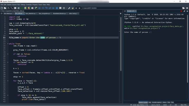The height and width of the screenshot is (106, 189).
Task: Open the PYTHONPATH manager icon
Action: [73, 8]
